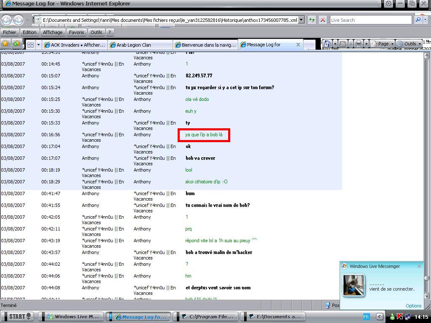Viewport: 431px width, 323px height.
Task: Click 'vient de se connecter.' notification text
Action: (x=392, y=289)
